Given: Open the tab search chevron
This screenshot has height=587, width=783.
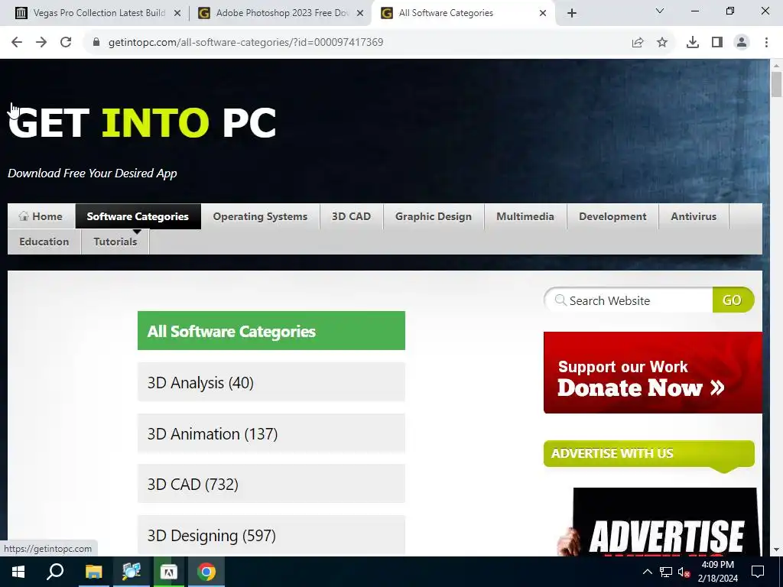Looking at the screenshot, I should pos(660,11).
